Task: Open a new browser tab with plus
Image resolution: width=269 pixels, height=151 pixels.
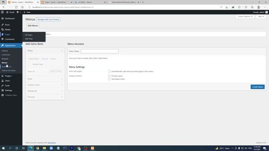Action: (x=143, y=2)
